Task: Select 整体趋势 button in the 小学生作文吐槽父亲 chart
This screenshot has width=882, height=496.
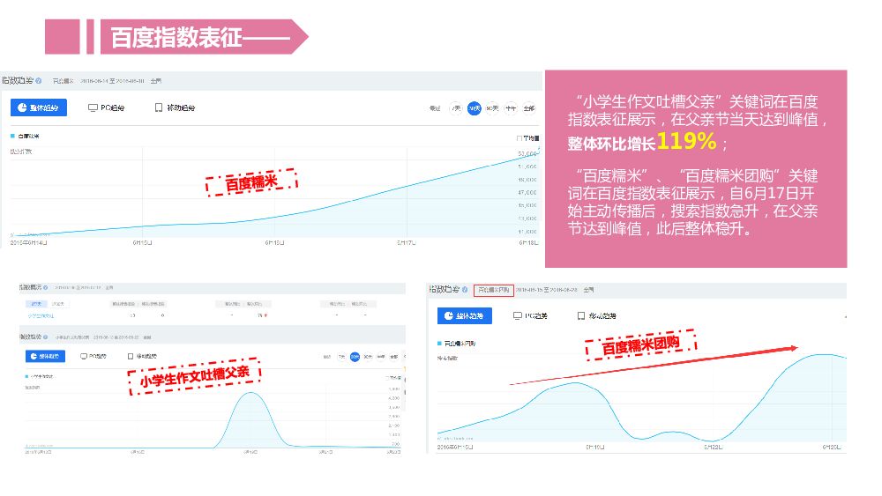Action: (45, 356)
